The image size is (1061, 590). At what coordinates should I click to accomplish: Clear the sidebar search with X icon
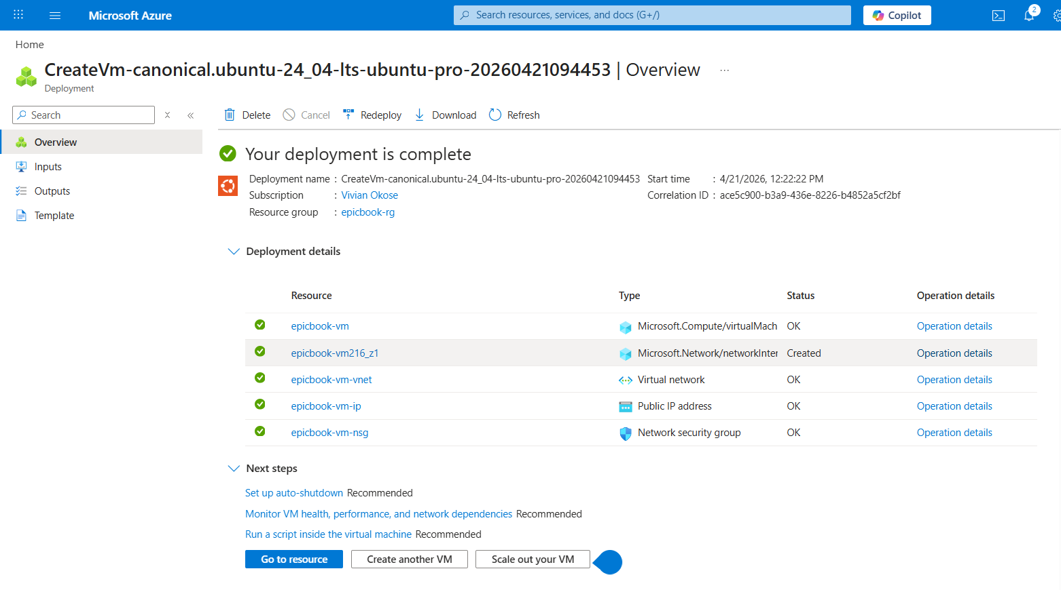click(167, 115)
